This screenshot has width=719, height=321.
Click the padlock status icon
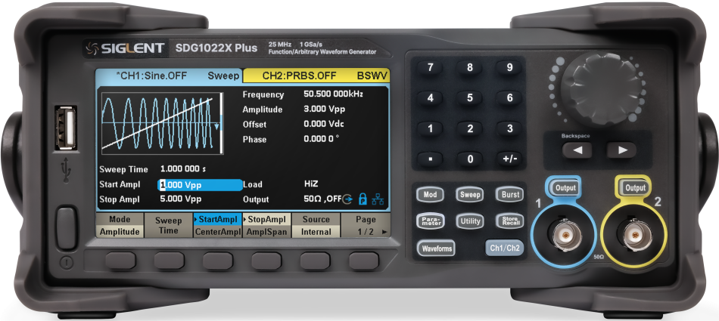click(x=363, y=199)
